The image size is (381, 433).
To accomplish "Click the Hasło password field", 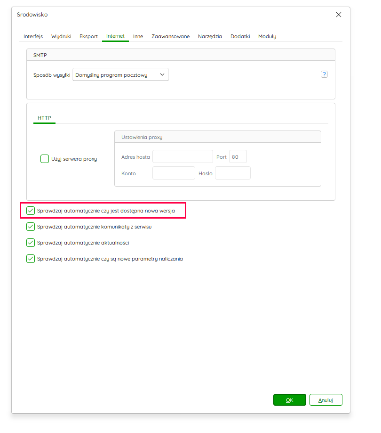I will (233, 173).
